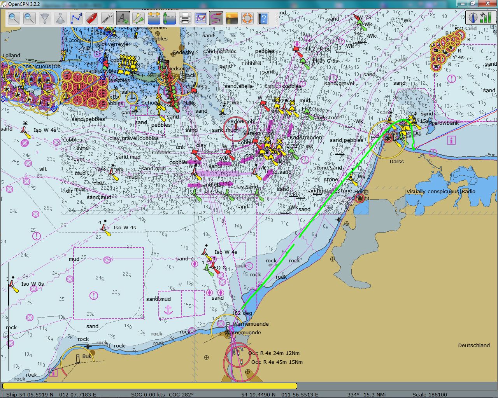
Task: Print the chart using the printer icon
Action: [x=185, y=18]
